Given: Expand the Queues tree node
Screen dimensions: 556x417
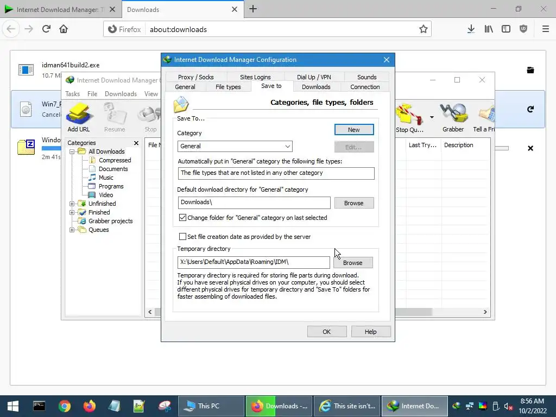Looking at the screenshot, I should (72, 230).
